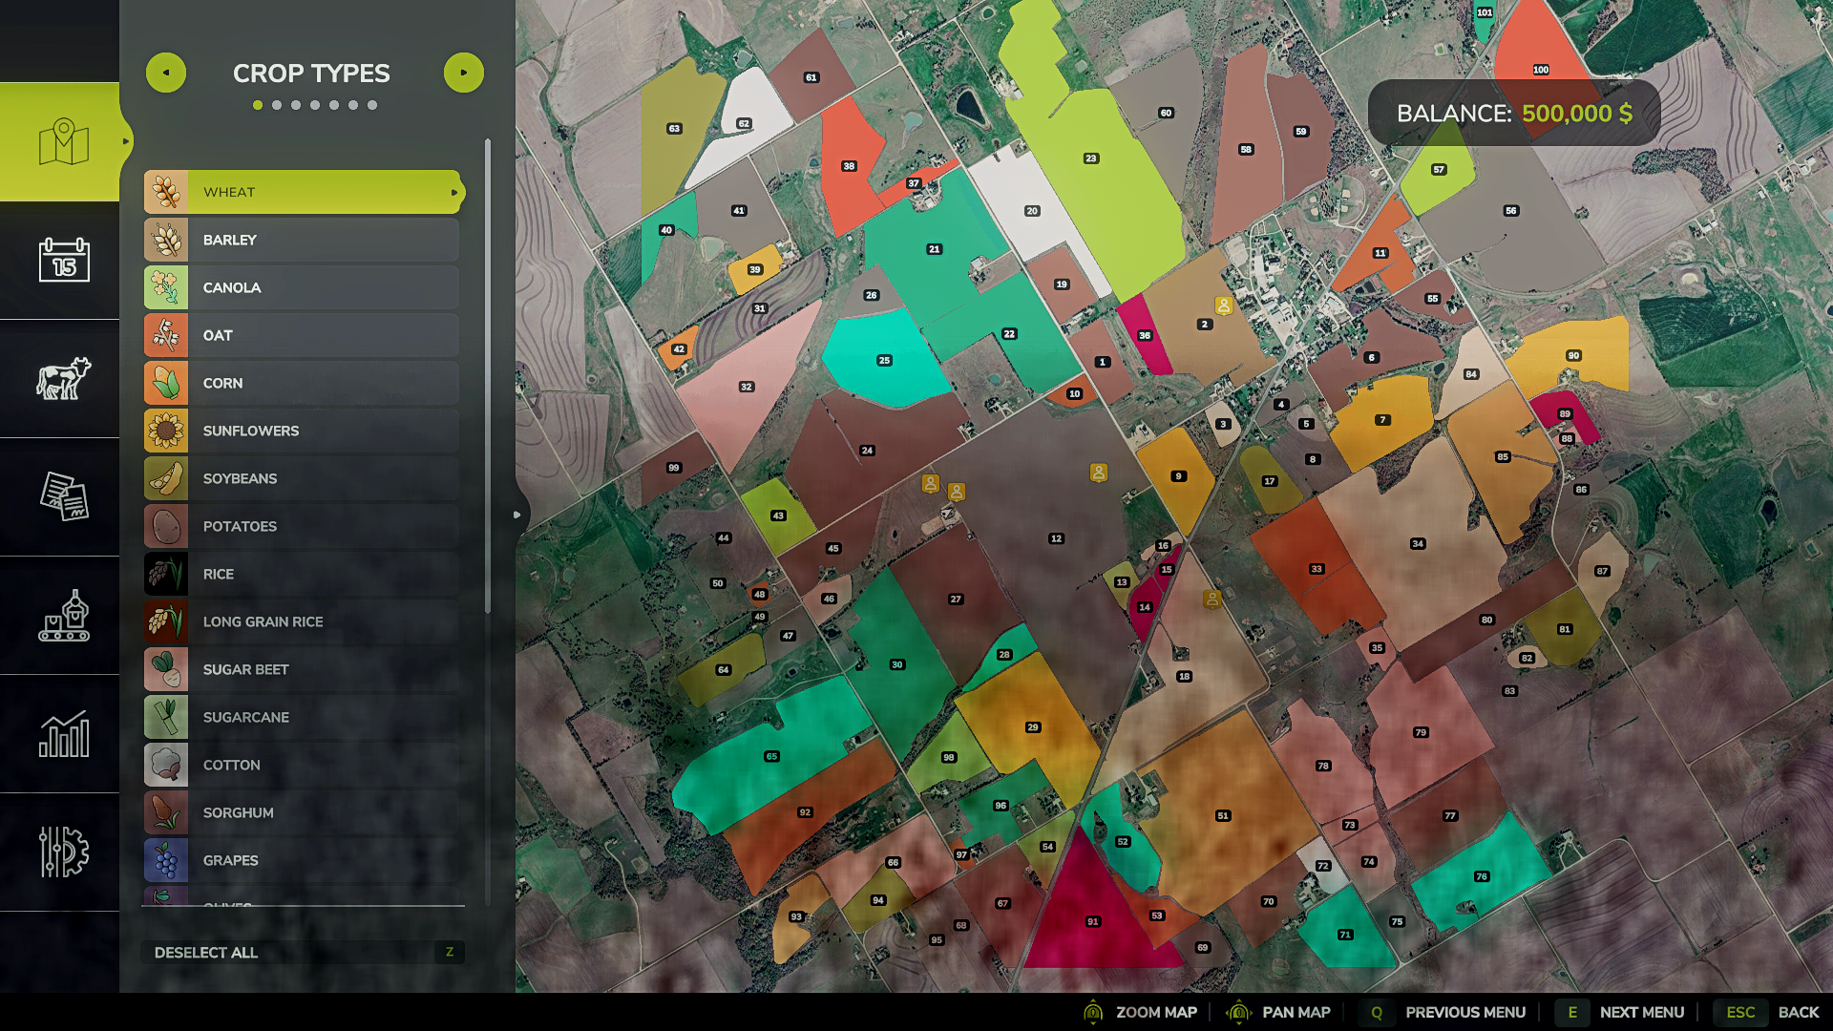Go to next crop types page arrow

[464, 73]
